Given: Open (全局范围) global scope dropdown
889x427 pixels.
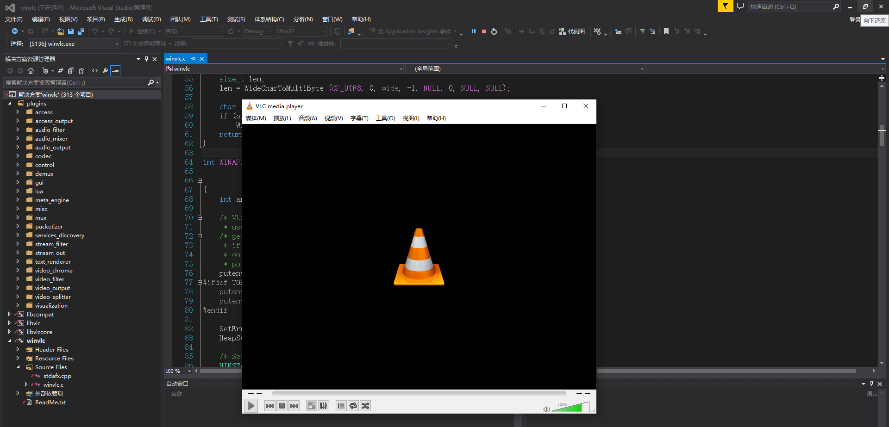Looking at the screenshot, I should [526, 68].
